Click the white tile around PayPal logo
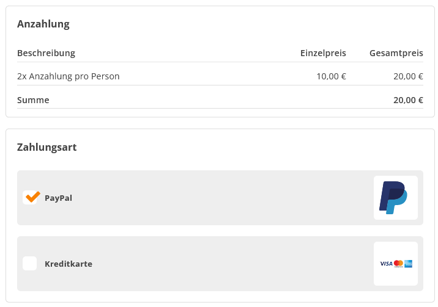This screenshot has height=307, width=438. (x=396, y=198)
